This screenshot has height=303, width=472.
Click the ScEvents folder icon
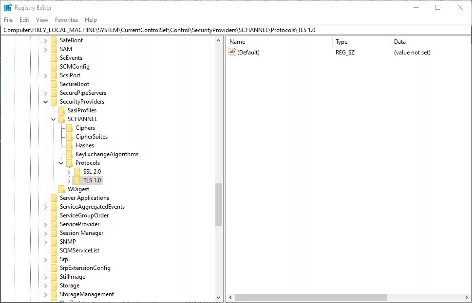54,58
